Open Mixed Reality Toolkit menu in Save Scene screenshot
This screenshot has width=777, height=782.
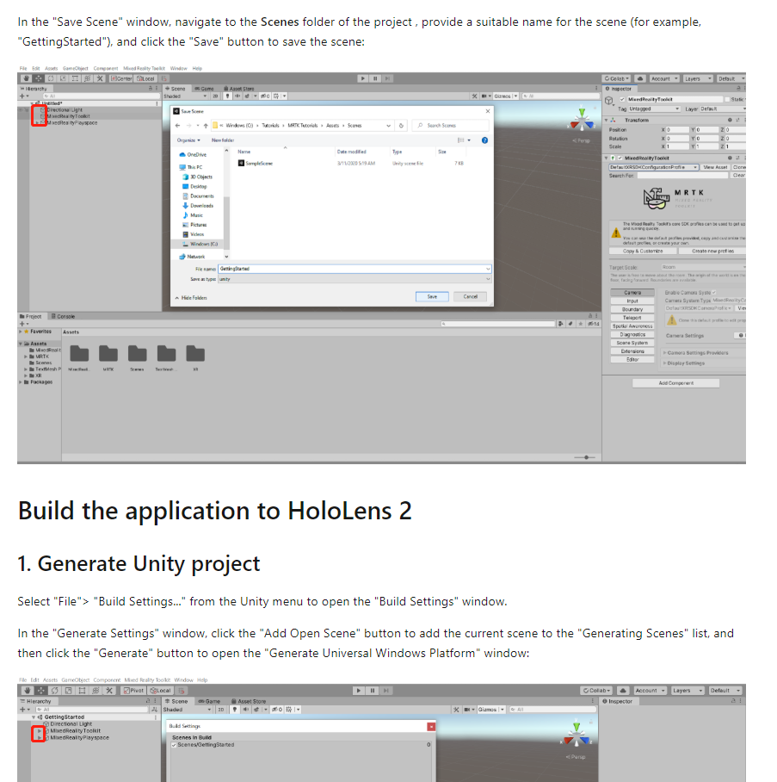pyautogui.click(x=144, y=68)
